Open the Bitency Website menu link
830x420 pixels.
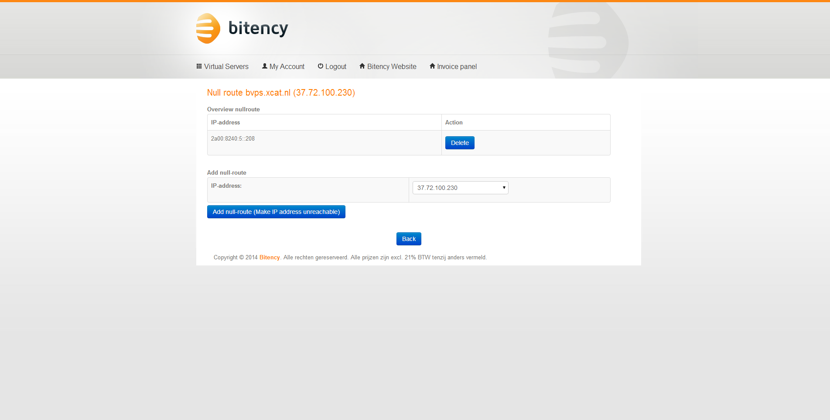pyautogui.click(x=392, y=67)
